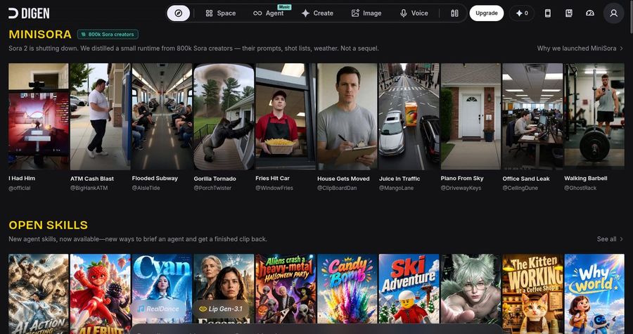This screenshot has width=633, height=334.
Task: Open the Why World skill poster
Action: point(594,294)
